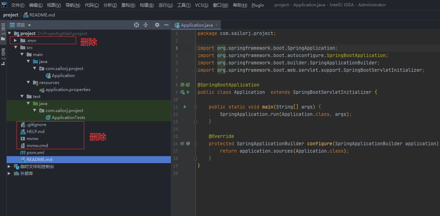Close the Application.java tab
Image resolution: width=440 pixels, height=216 pixels.
click(x=217, y=25)
